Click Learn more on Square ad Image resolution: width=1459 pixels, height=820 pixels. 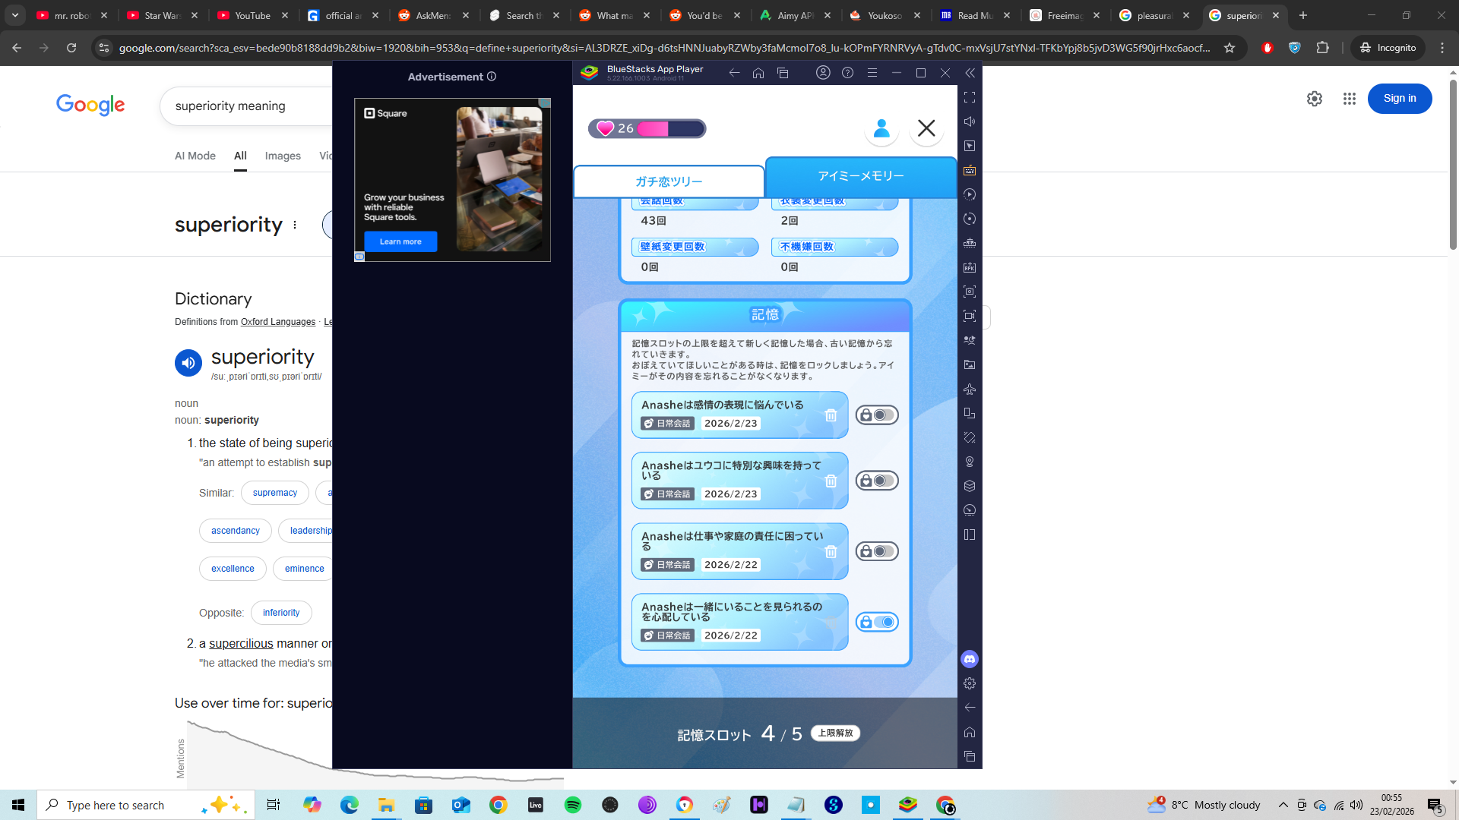click(x=400, y=241)
